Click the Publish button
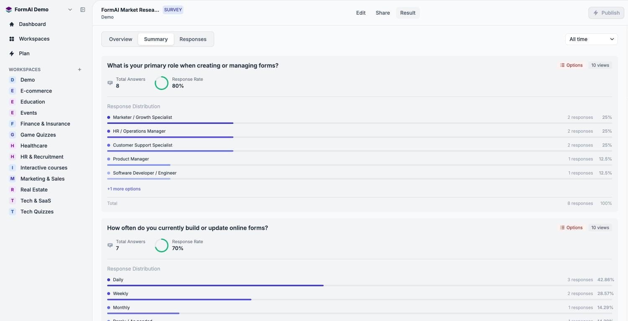Image resolution: width=628 pixels, height=321 pixels. (606, 13)
